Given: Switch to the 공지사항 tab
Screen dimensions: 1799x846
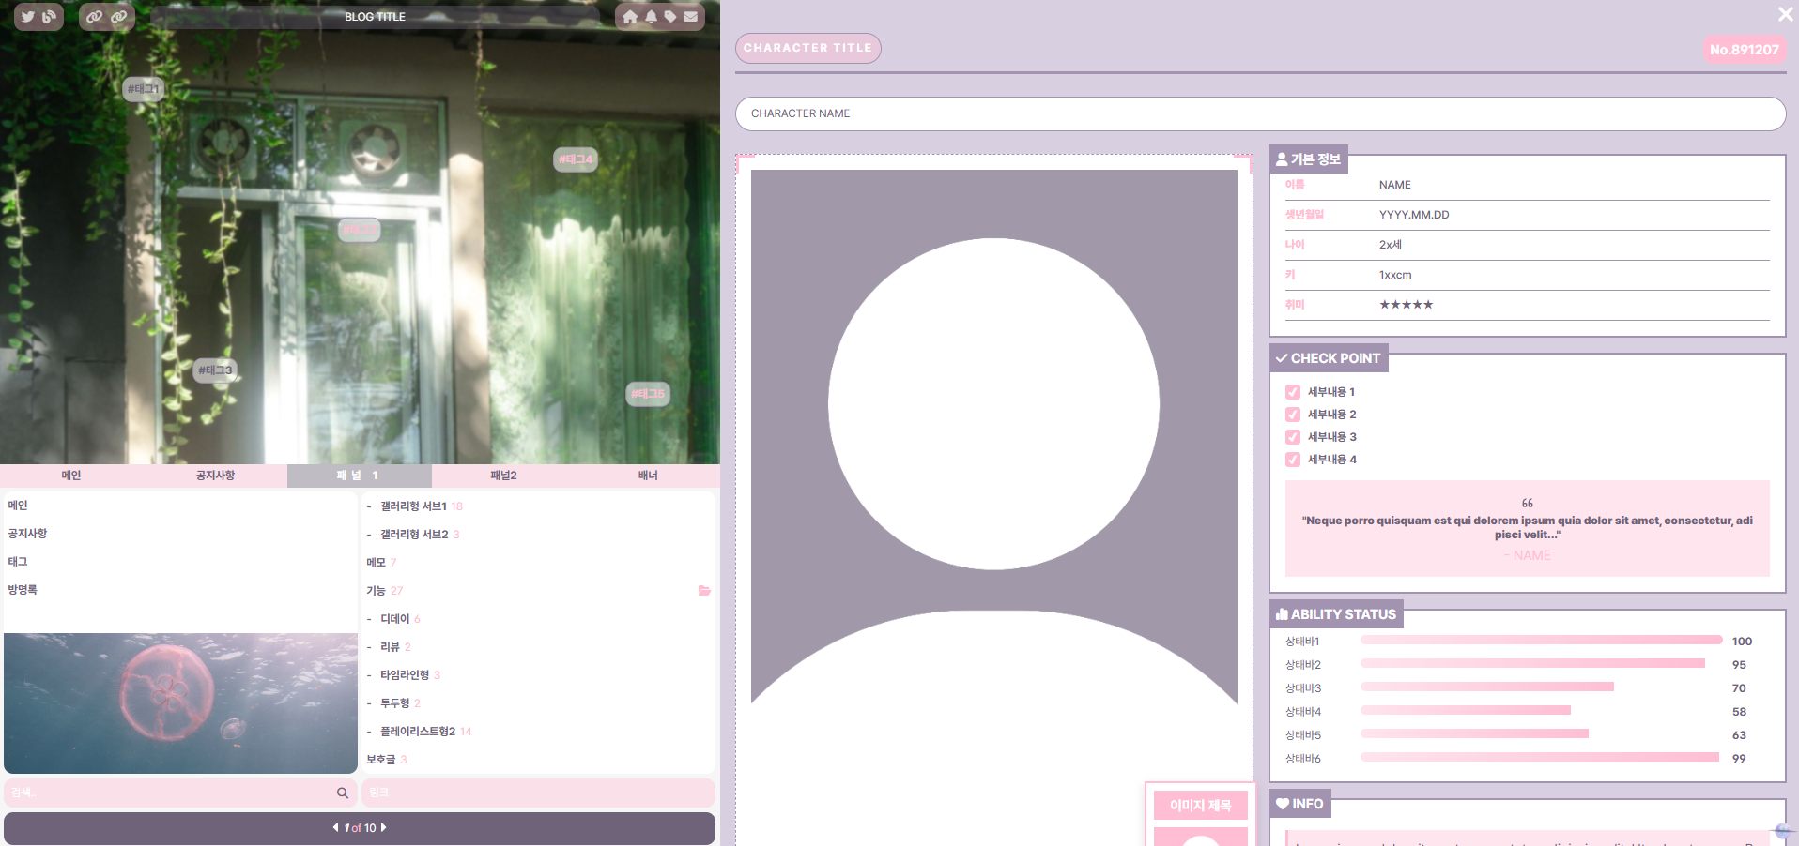Looking at the screenshot, I should coord(215,476).
